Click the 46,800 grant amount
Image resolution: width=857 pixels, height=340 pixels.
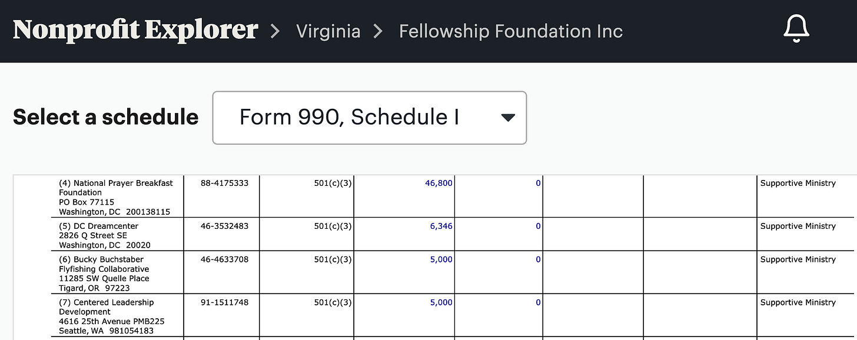tap(439, 183)
